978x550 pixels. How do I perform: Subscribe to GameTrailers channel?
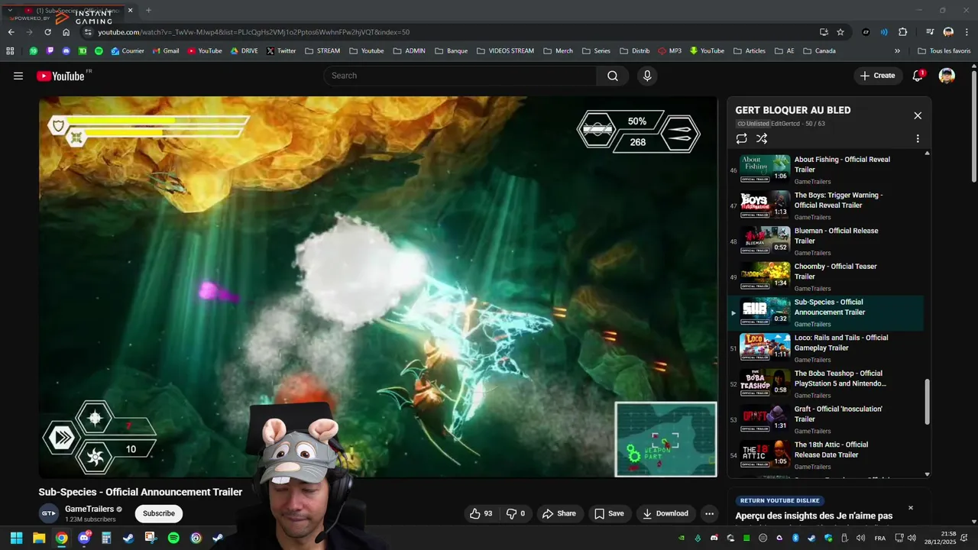click(159, 513)
